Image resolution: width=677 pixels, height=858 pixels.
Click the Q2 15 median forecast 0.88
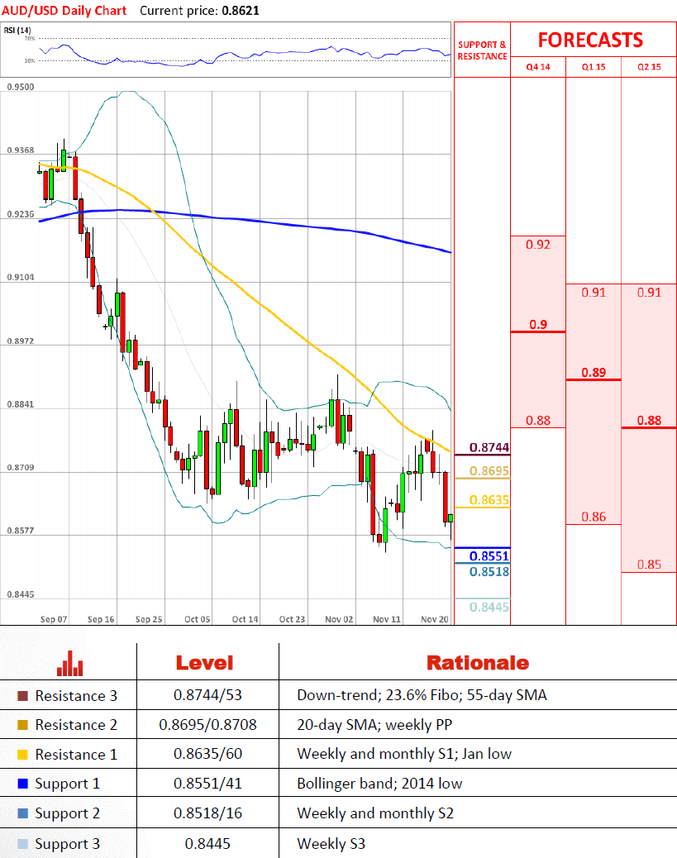tap(649, 420)
